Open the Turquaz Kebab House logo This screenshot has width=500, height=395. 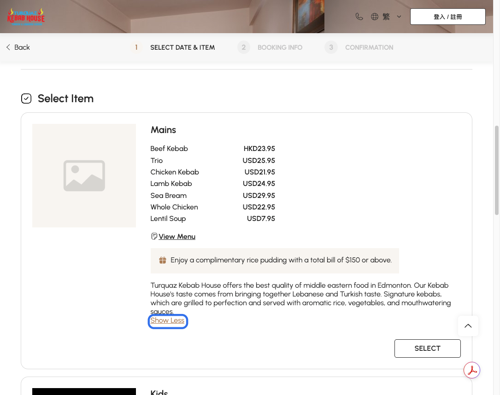[26, 17]
